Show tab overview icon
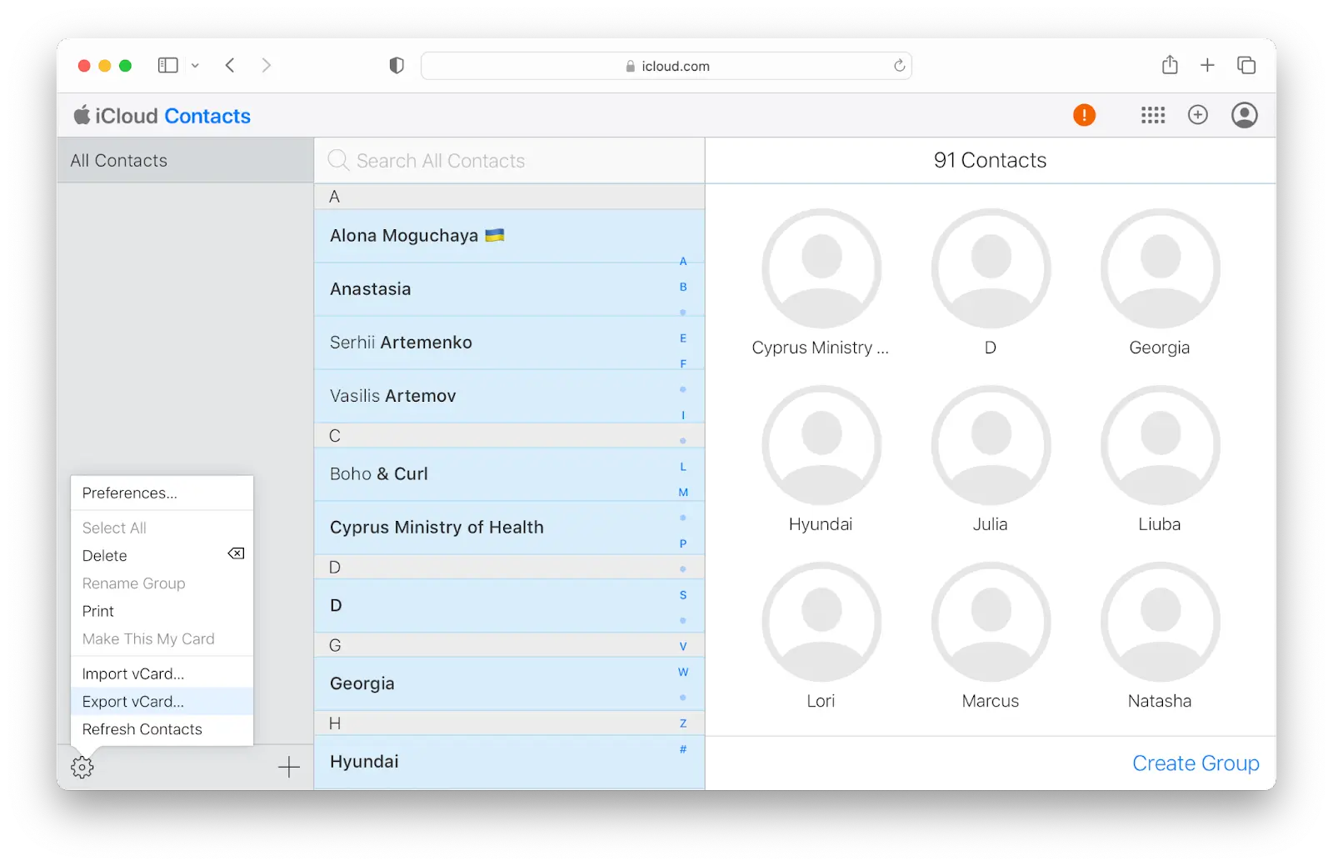 1246,65
